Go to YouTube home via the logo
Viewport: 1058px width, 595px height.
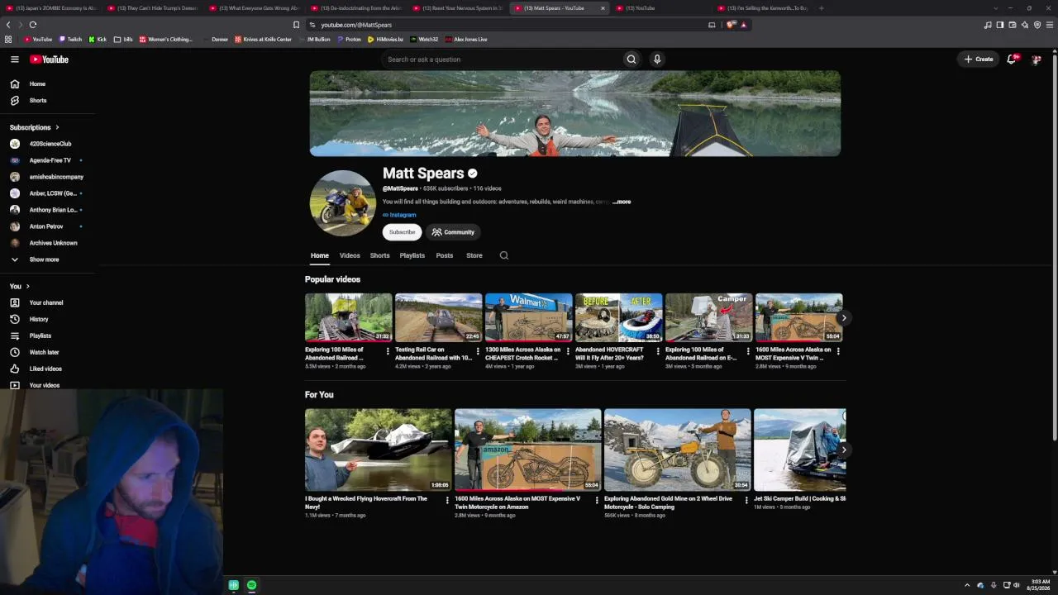click(x=50, y=59)
